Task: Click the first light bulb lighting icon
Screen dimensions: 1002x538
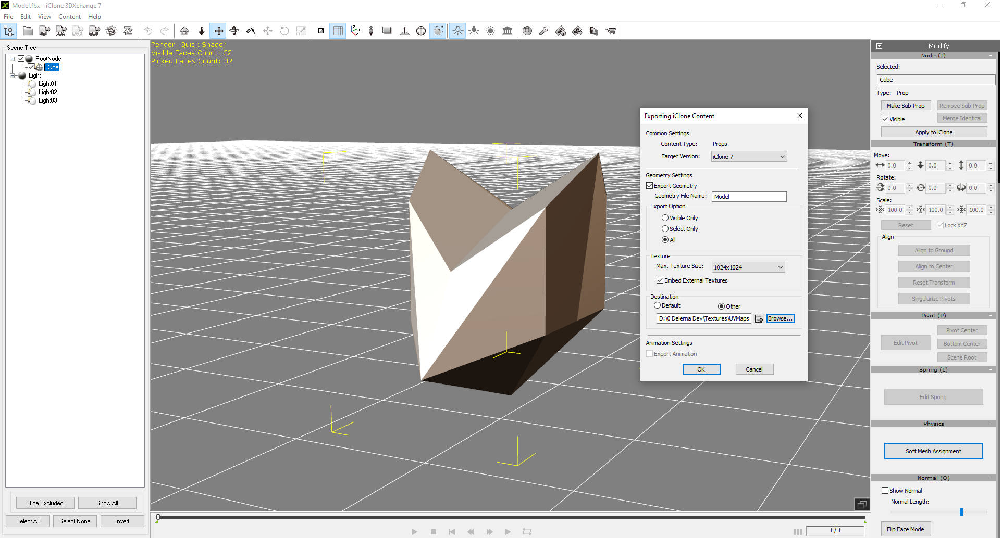Action: click(457, 31)
